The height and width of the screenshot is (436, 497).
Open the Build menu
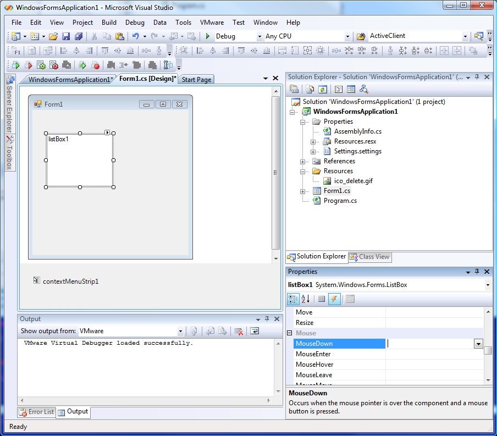point(109,23)
